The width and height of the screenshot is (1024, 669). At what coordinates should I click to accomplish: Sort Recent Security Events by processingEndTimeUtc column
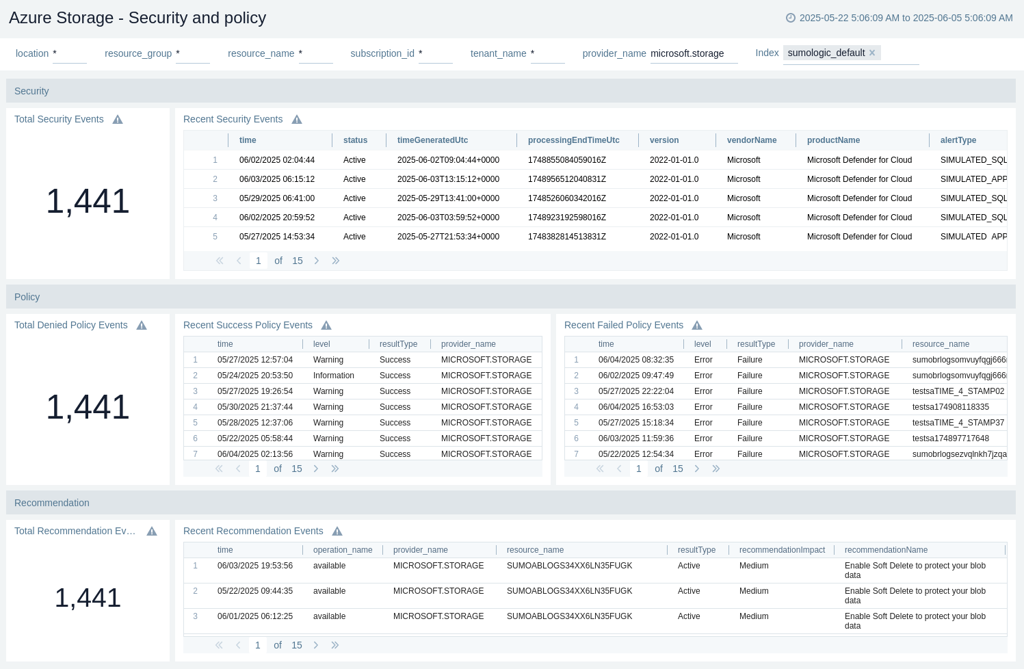point(574,140)
